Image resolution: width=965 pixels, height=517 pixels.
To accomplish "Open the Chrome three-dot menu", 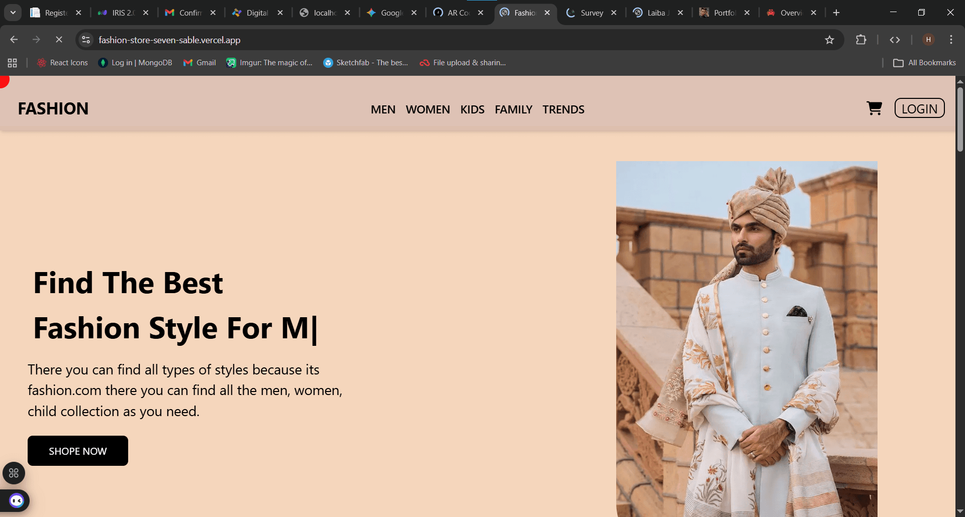I will click(x=951, y=40).
